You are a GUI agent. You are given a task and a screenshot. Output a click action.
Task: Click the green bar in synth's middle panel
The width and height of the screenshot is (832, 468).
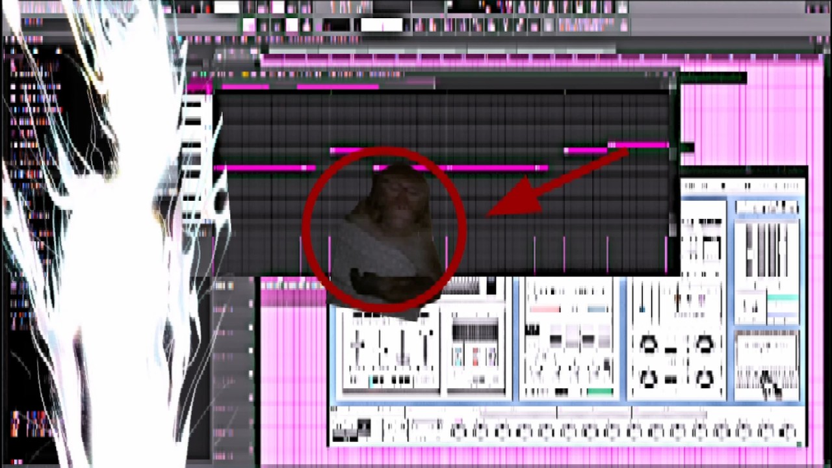tap(600, 392)
